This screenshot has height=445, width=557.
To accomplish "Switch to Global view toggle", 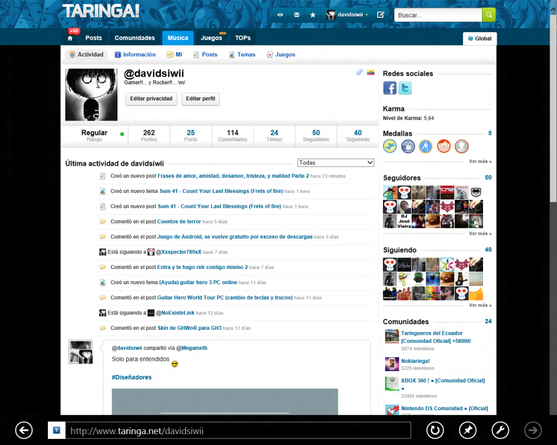I will tap(480, 39).
